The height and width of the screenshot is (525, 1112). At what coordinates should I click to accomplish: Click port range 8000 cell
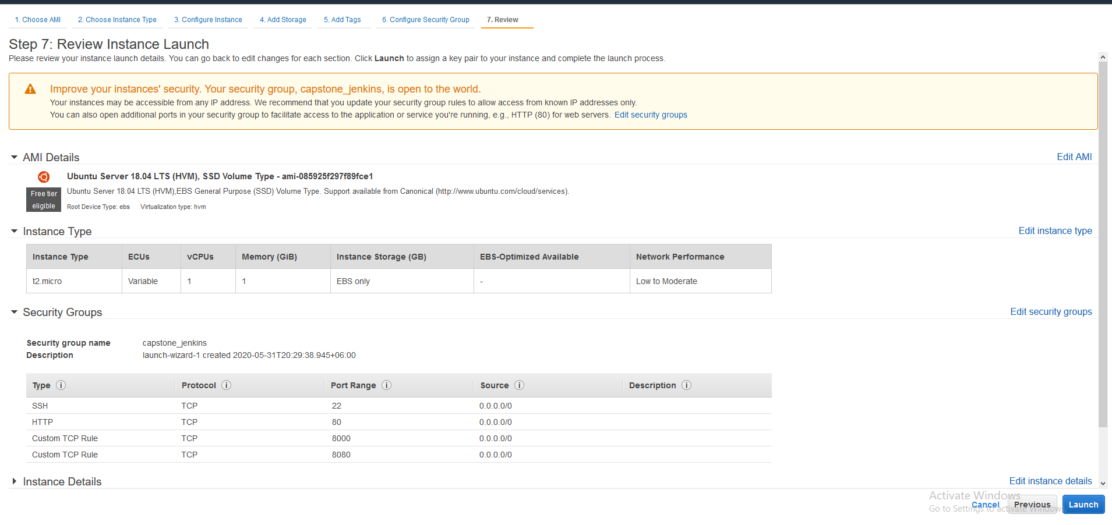point(341,438)
